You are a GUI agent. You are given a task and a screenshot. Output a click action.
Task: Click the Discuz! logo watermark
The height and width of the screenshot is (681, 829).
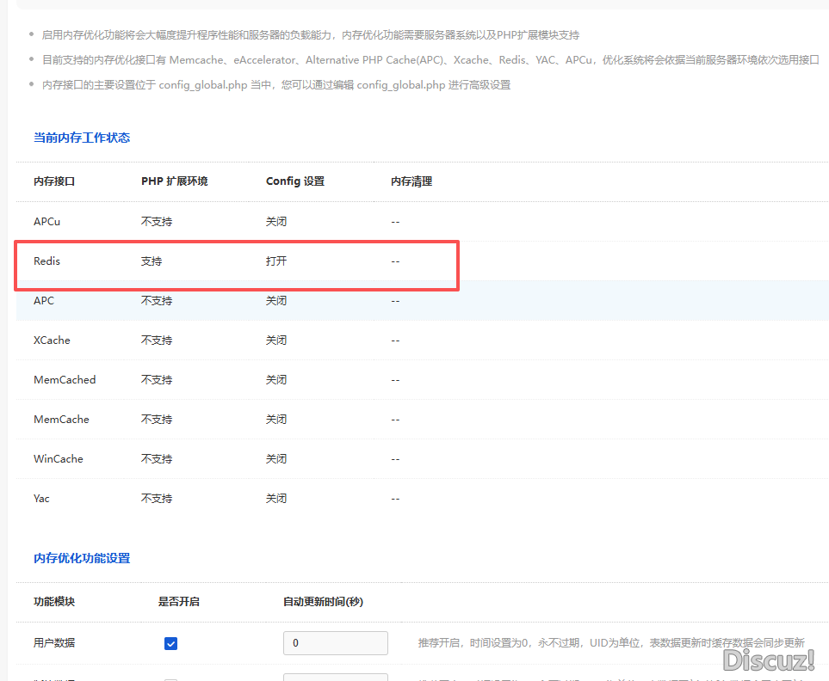769,660
